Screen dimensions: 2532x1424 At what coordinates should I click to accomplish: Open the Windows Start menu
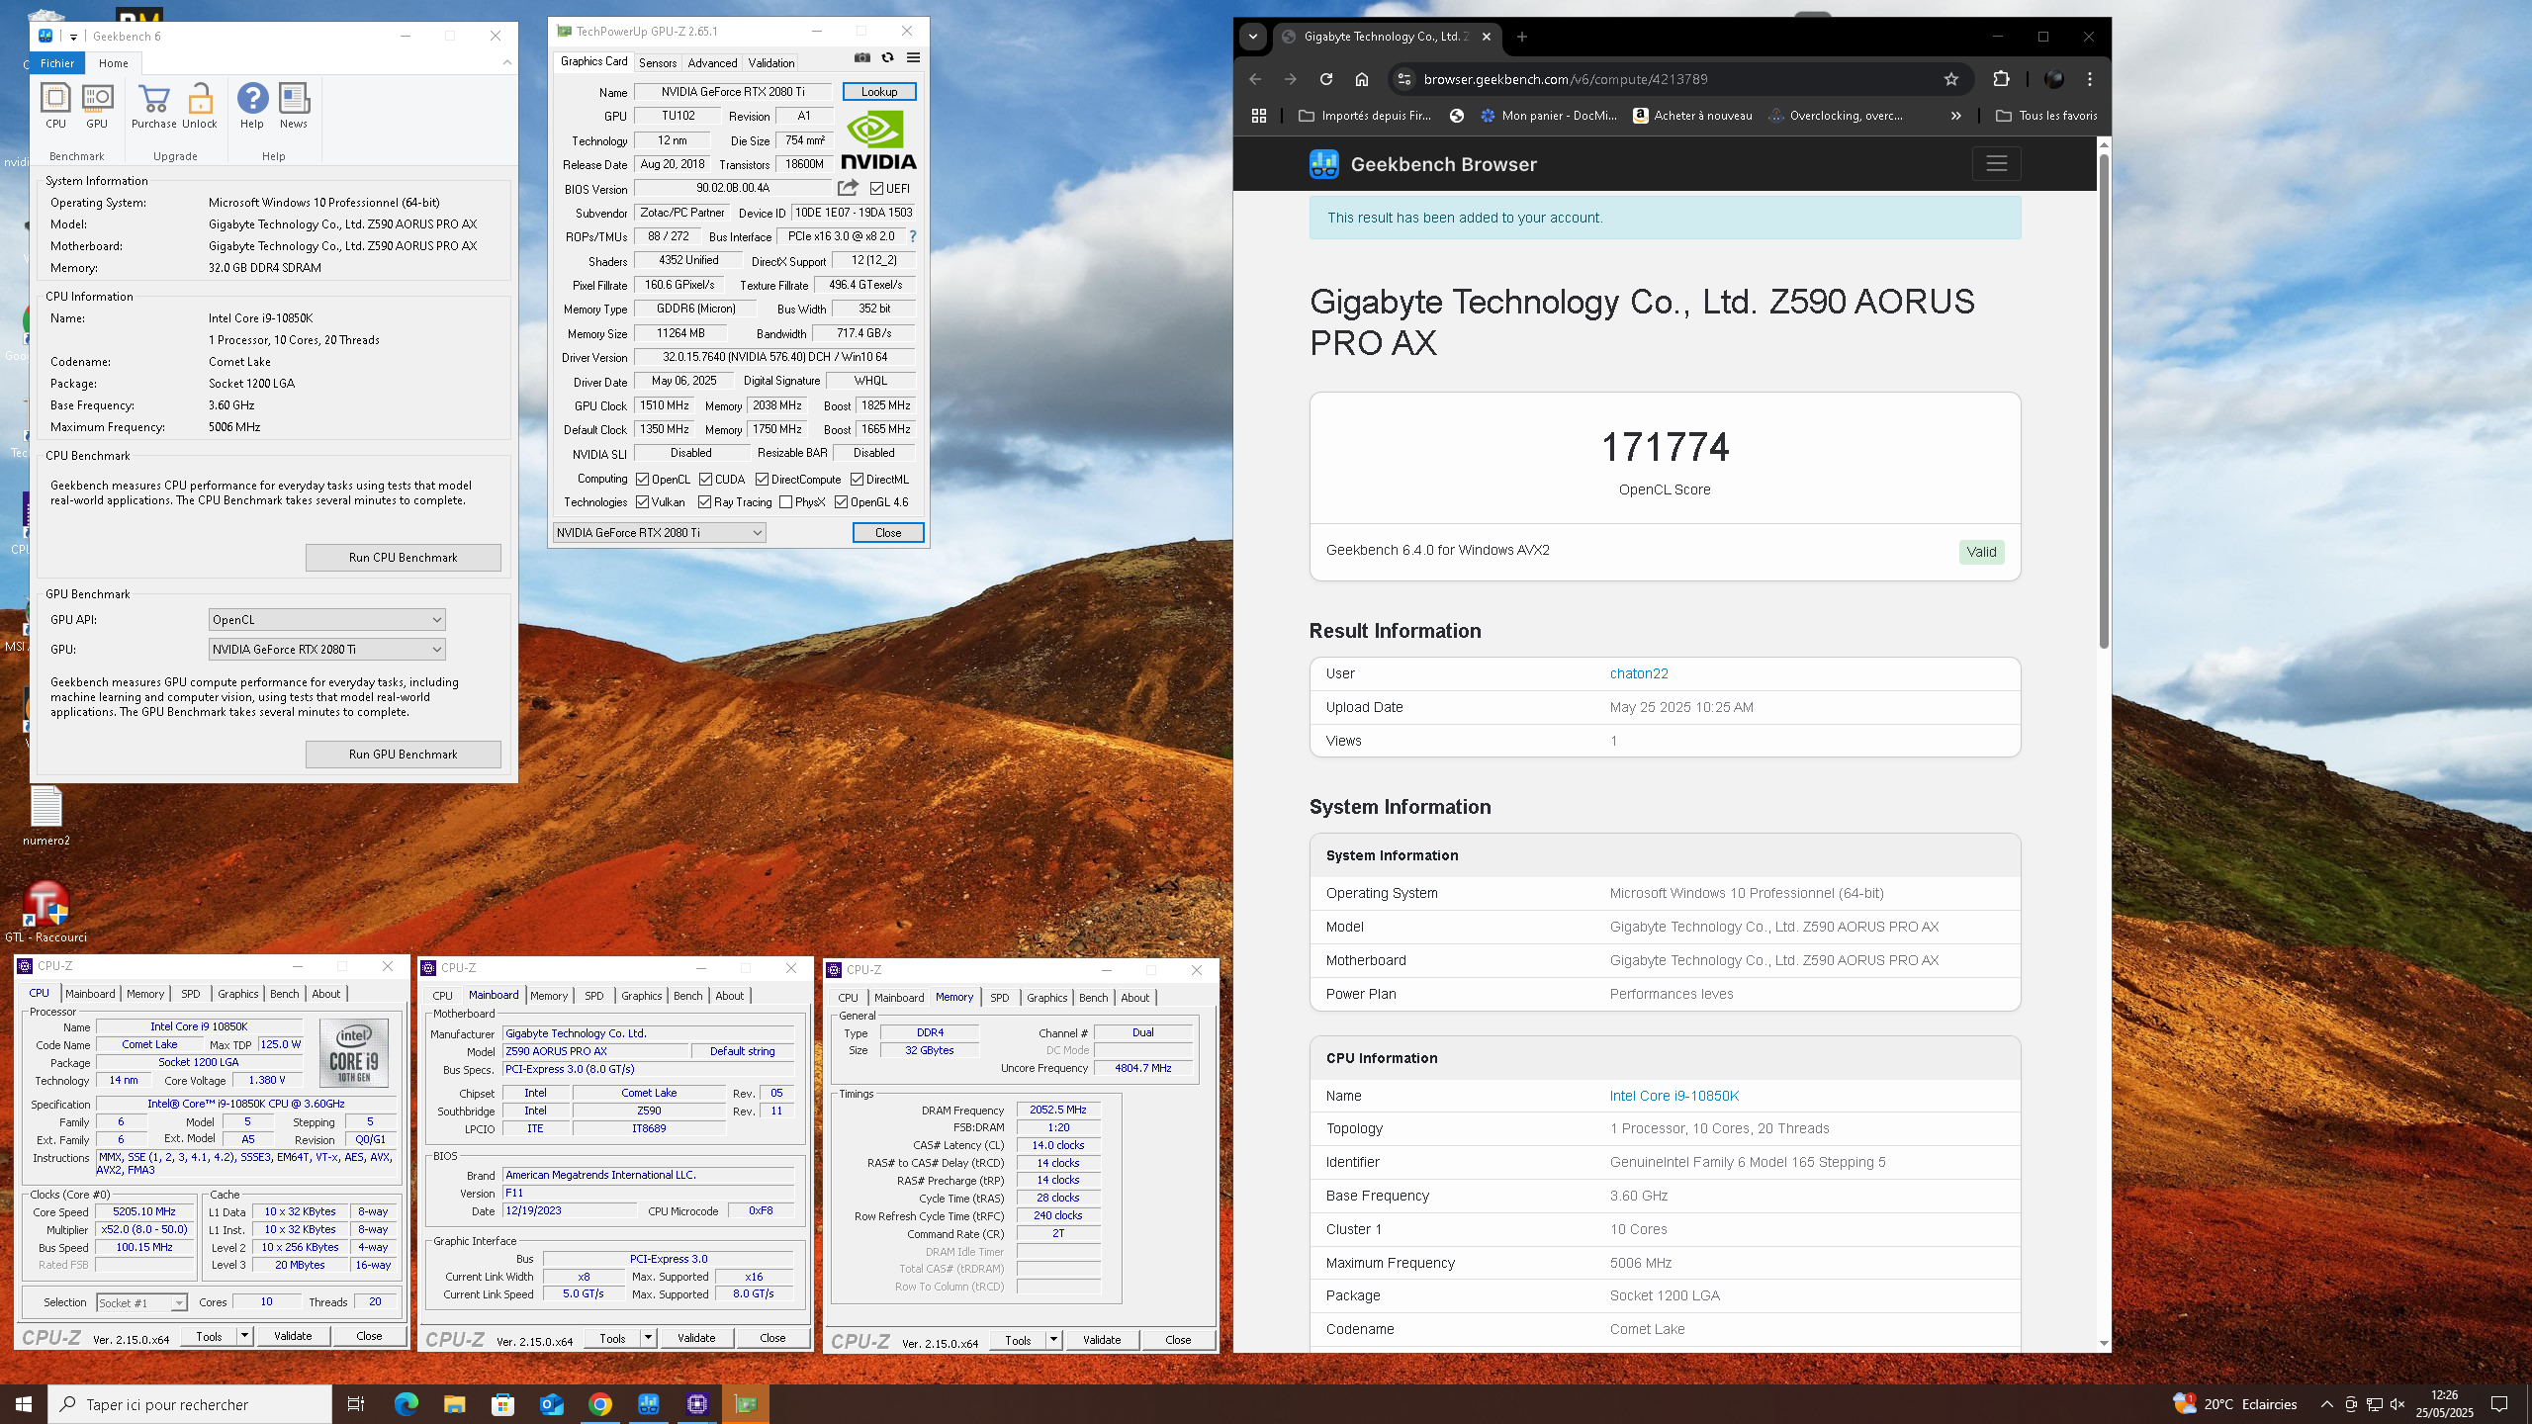click(24, 1403)
